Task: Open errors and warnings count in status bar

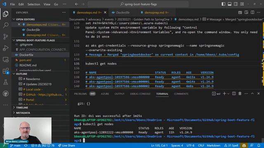Action: coord(43,146)
